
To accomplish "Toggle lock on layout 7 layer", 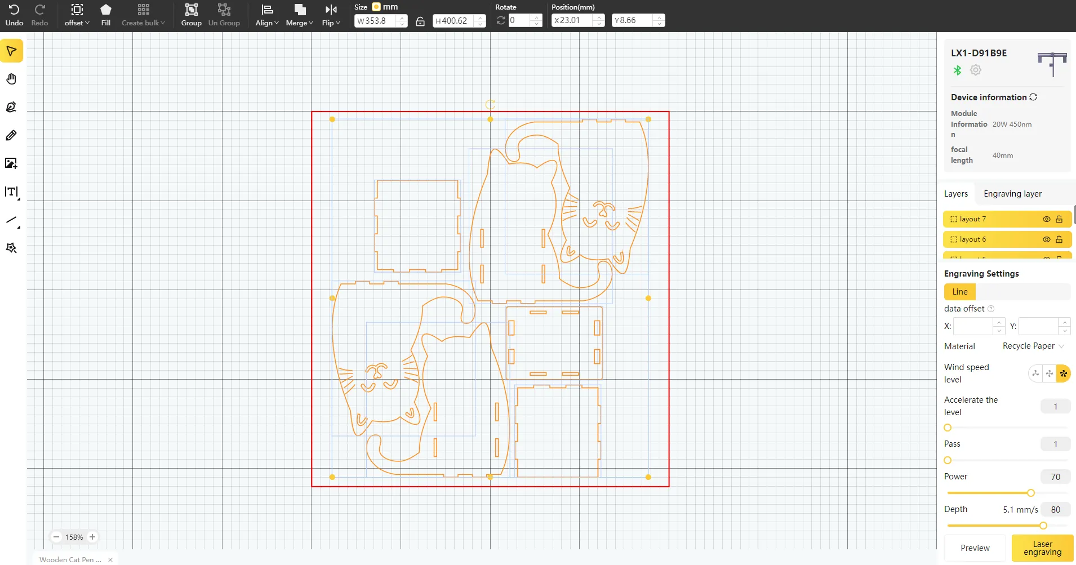I will 1059,219.
